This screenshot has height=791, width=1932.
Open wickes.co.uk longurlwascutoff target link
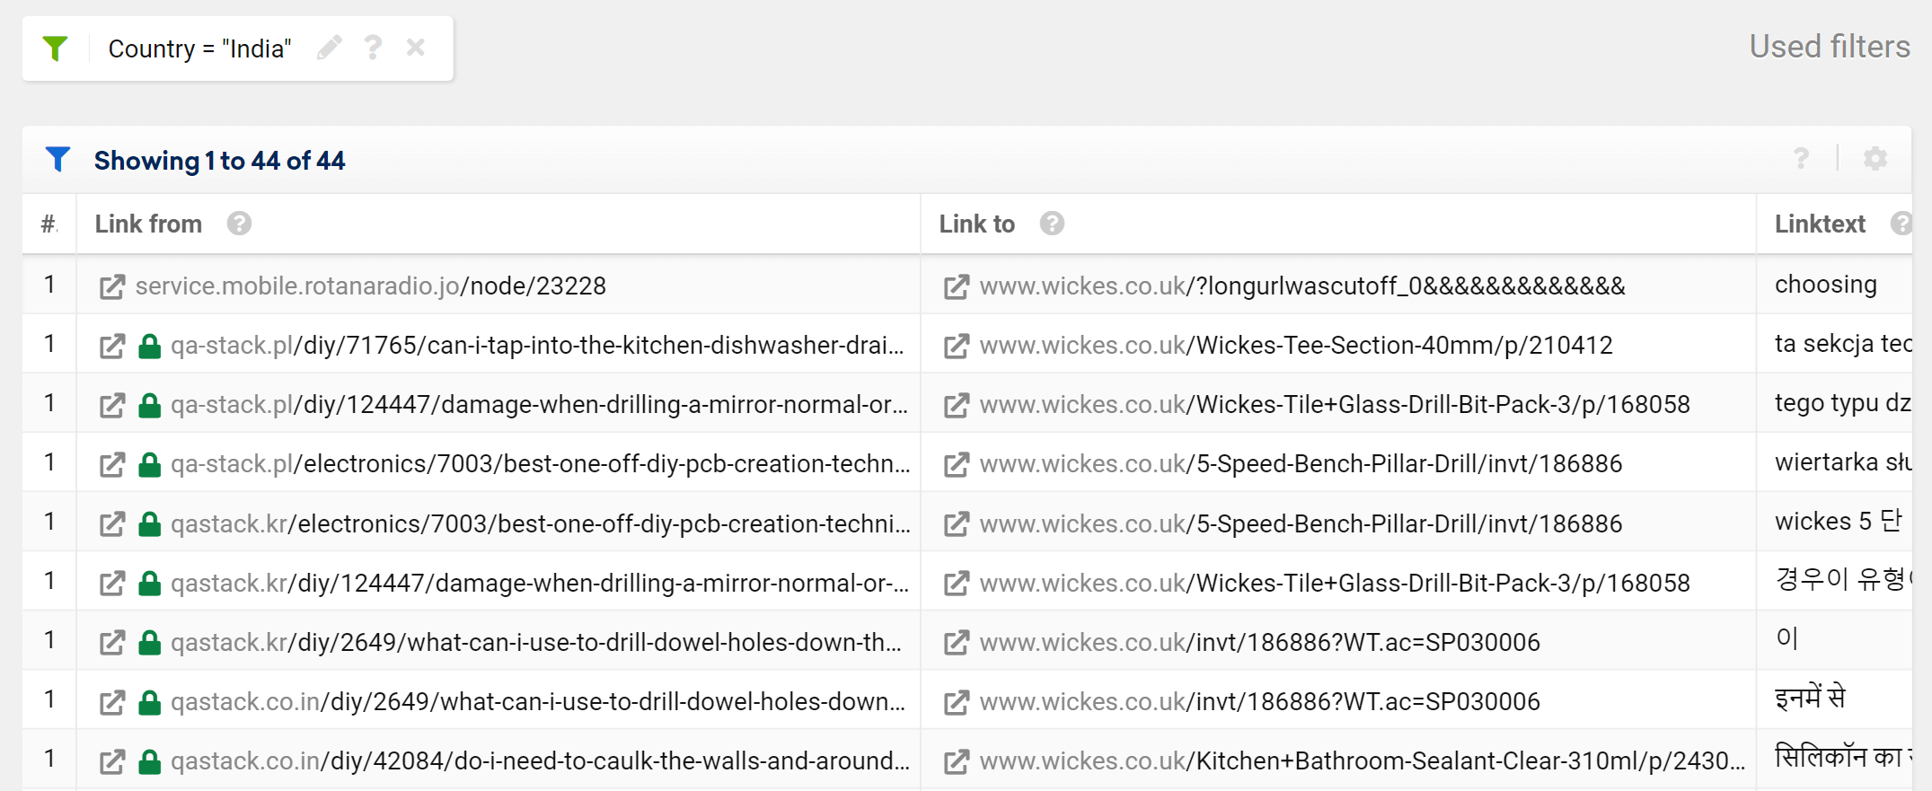(x=1302, y=286)
